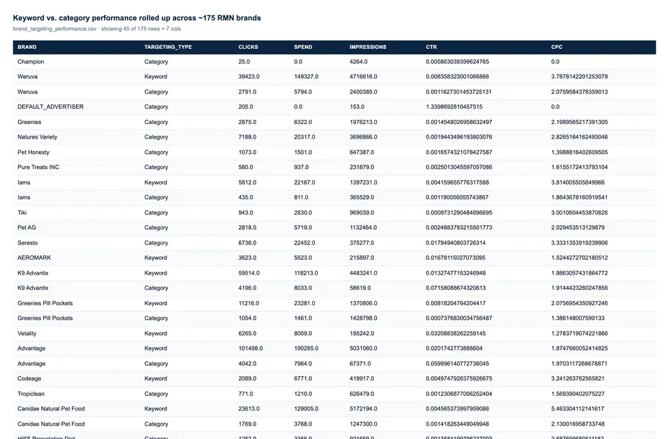669x439 pixels.
Task: Click the TARGETING_TYPE column header
Action: (x=168, y=47)
